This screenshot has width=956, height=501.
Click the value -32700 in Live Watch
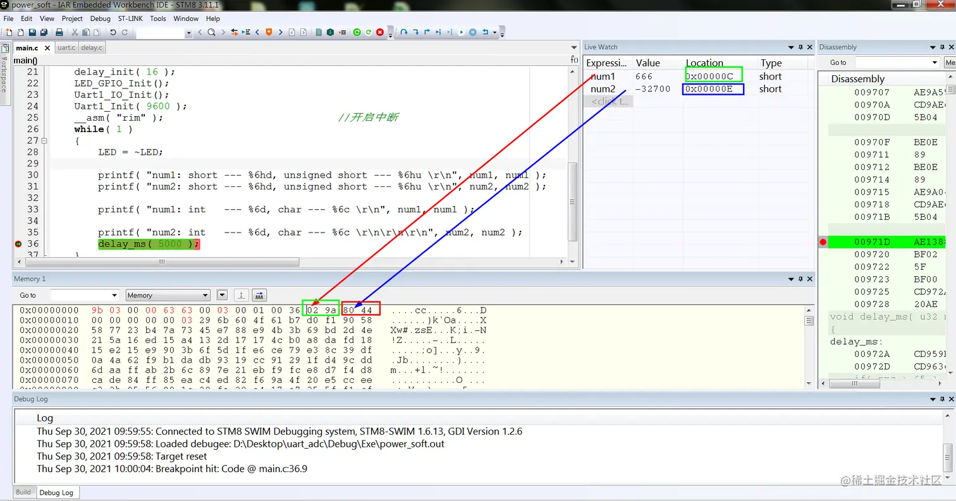[x=653, y=89]
